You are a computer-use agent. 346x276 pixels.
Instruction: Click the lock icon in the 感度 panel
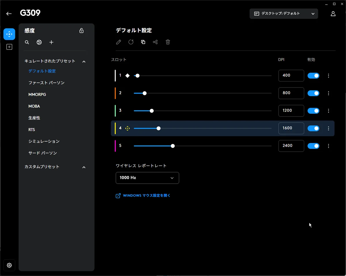(81, 31)
